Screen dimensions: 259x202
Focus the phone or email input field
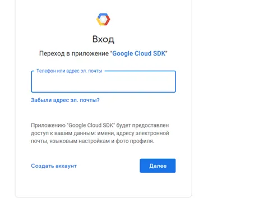tap(103, 81)
